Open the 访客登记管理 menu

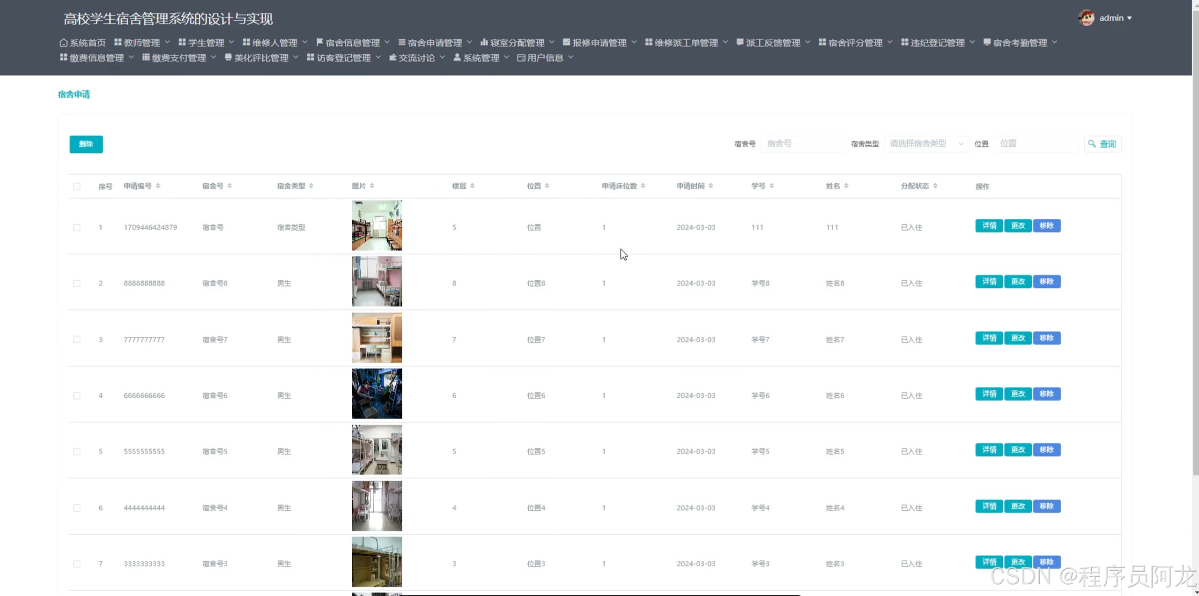point(343,58)
